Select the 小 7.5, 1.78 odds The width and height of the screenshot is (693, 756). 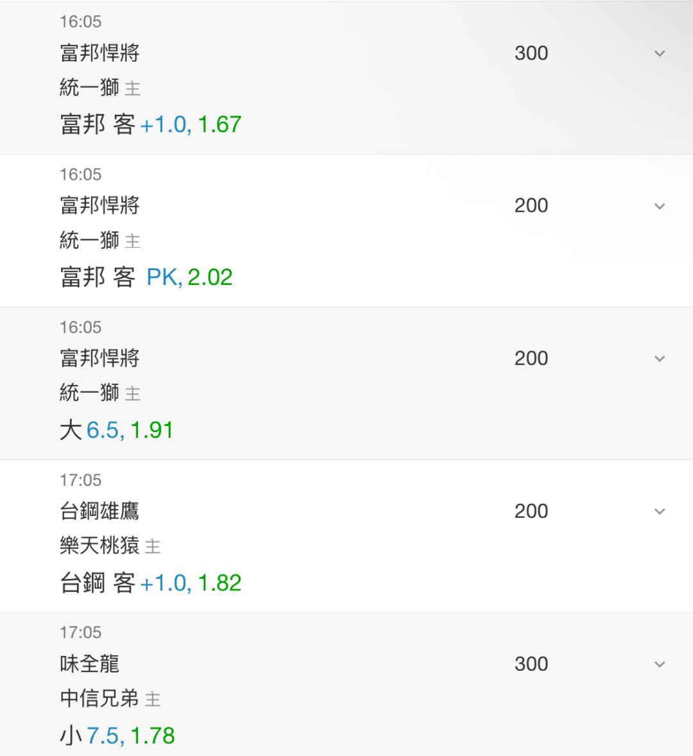[117, 735]
